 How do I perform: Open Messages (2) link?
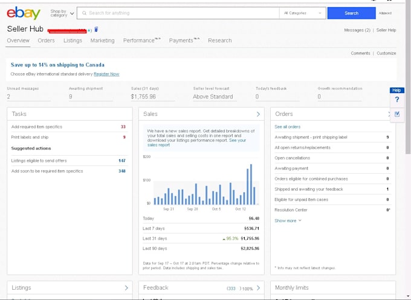coord(357,30)
